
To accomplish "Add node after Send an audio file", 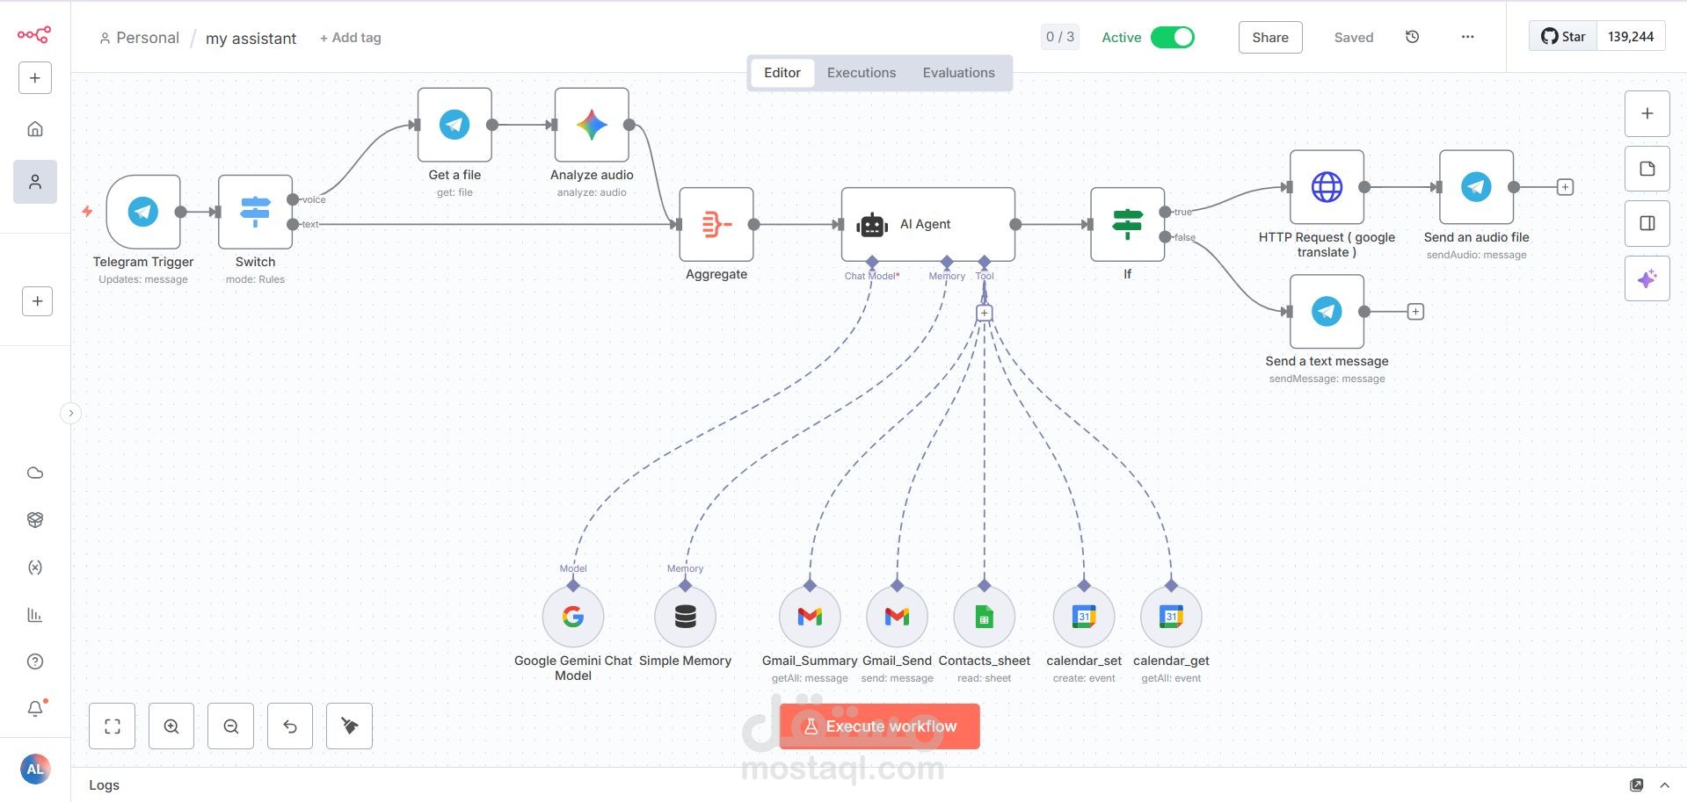I will pyautogui.click(x=1565, y=187).
